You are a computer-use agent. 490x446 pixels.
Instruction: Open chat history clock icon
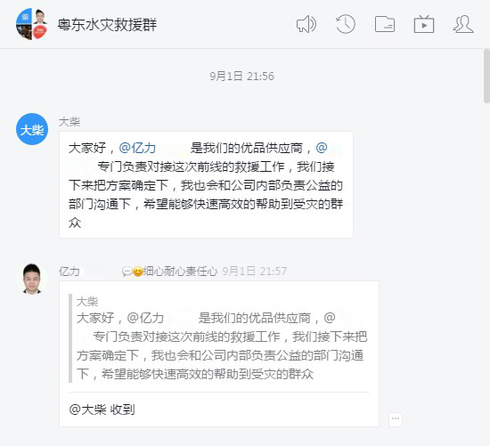pyautogui.click(x=346, y=24)
